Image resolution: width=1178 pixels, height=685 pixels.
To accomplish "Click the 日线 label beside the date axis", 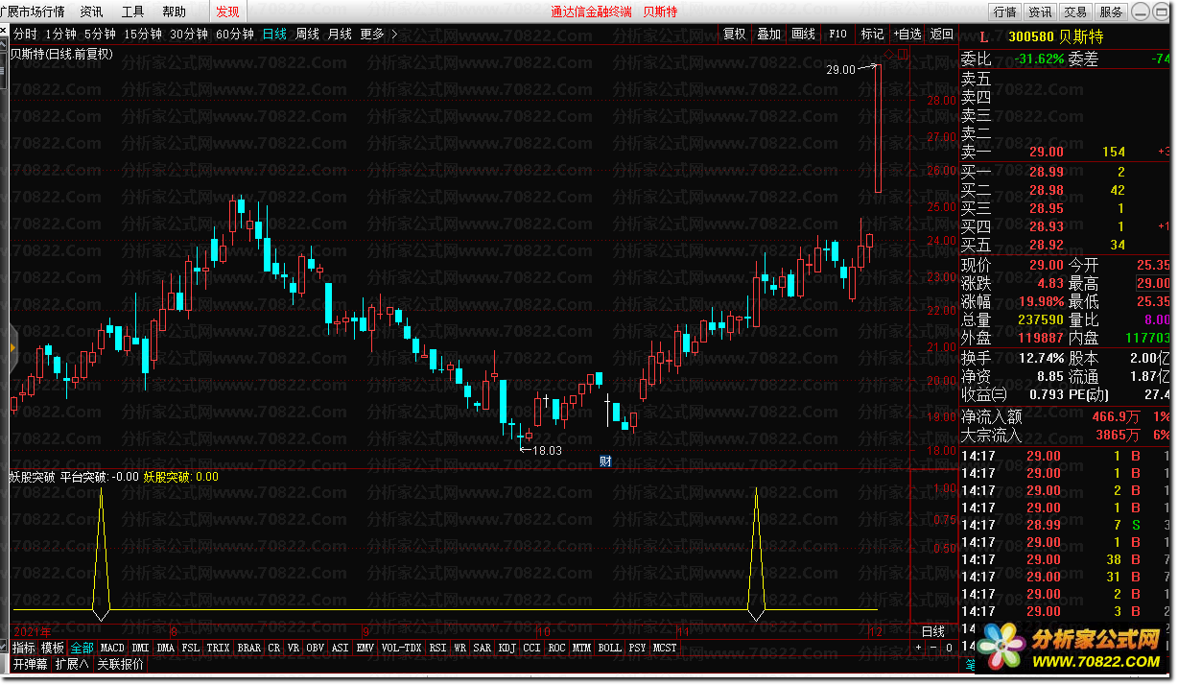I will click(x=933, y=631).
